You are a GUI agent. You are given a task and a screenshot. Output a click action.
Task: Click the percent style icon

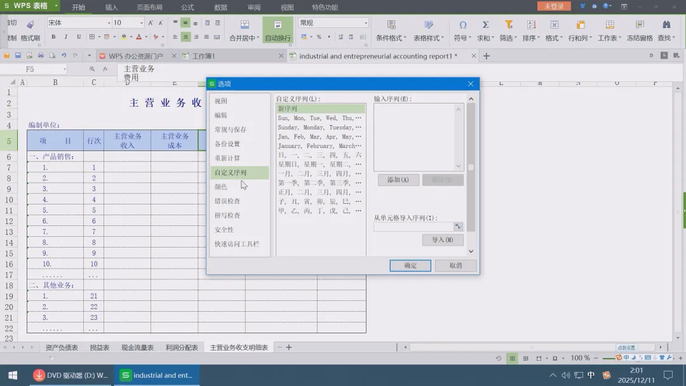point(319,37)
